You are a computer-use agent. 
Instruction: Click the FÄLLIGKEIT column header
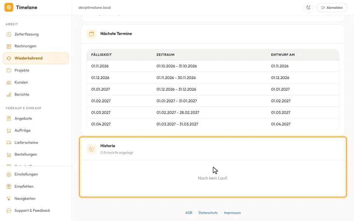tap(101, 55)
